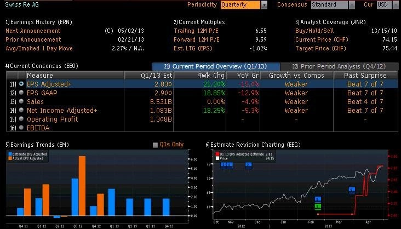The image size is (401, 229).
Task: Select the EBITDA radio button
Action: click(21, 128)
